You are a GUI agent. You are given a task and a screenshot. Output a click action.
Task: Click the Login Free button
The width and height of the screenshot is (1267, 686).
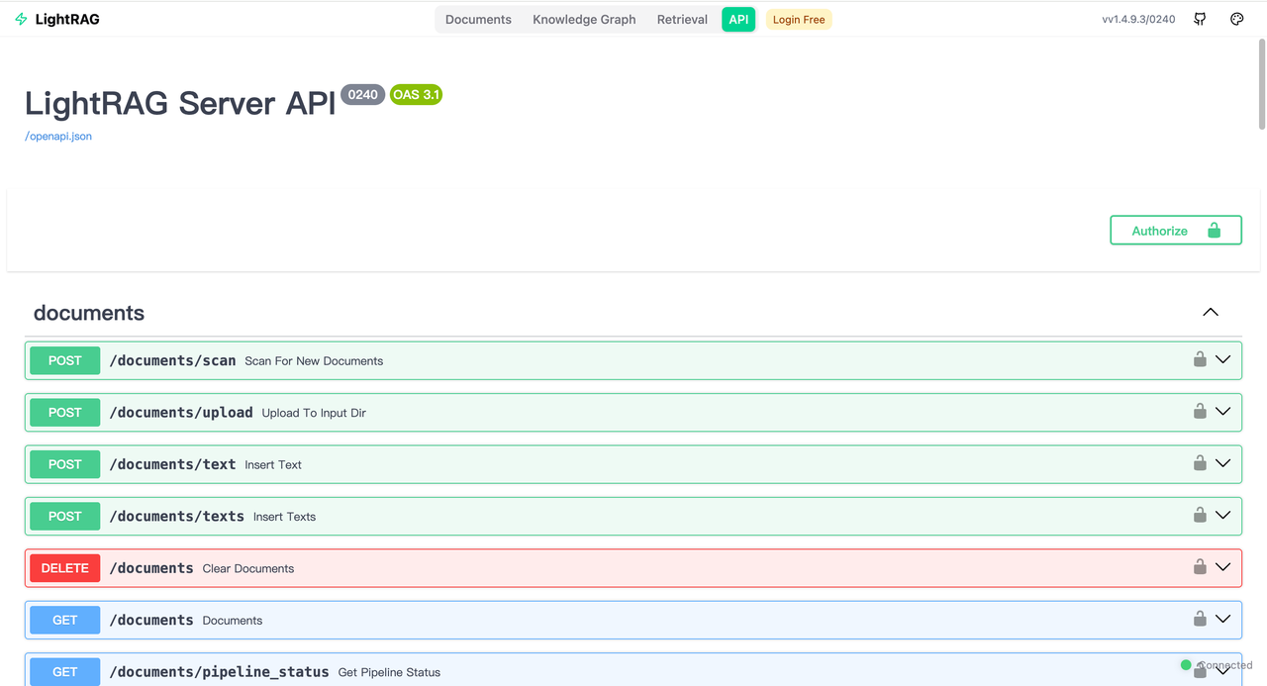tap(799, 20)
